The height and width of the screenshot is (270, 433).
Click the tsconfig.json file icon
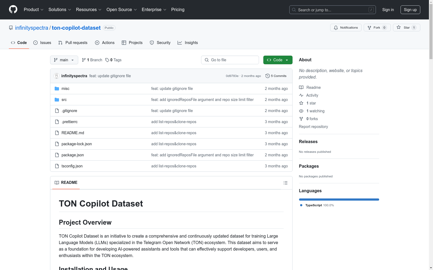(x=57, y=166)
